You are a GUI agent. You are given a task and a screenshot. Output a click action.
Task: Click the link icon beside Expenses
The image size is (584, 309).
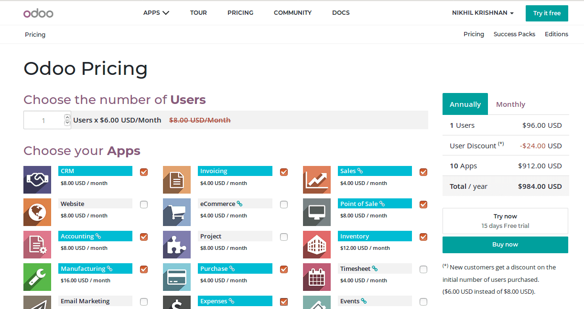[x=231, y=301]
